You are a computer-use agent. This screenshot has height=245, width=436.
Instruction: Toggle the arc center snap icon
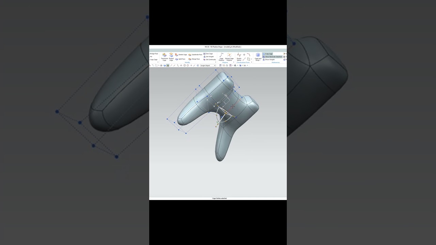(185, 65)
